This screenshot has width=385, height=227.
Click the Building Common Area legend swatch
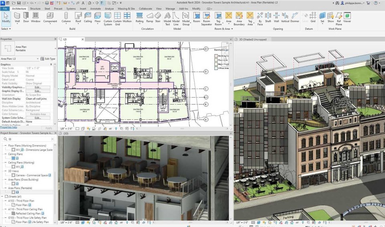tap(215, 56)
